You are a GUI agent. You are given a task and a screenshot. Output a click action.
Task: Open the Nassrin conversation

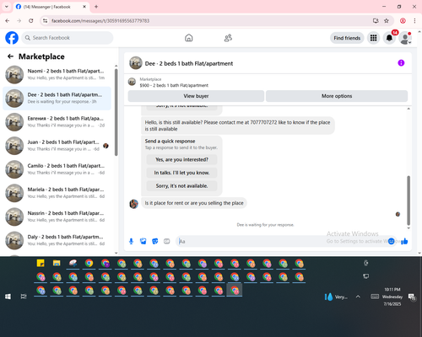(57, 217)
